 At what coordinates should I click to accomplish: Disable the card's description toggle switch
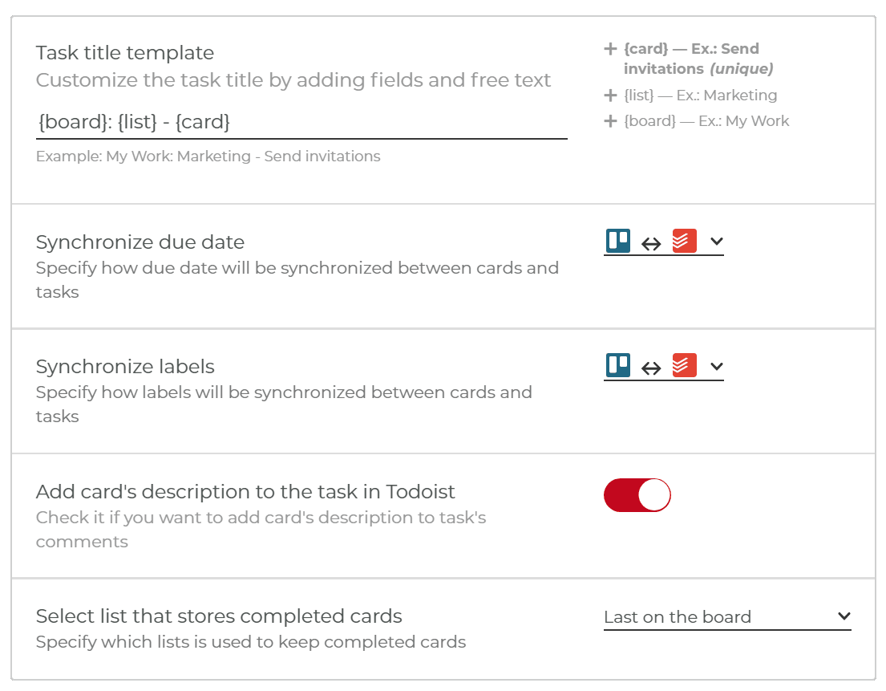637,495
